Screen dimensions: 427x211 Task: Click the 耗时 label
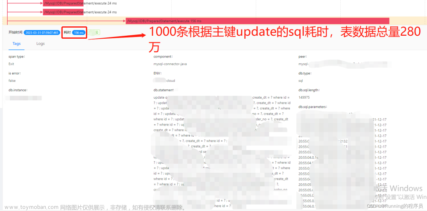pos(67,33)
